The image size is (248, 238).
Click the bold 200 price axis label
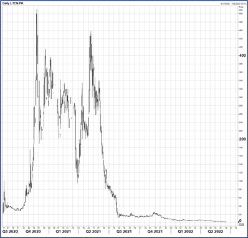(242, 139)
